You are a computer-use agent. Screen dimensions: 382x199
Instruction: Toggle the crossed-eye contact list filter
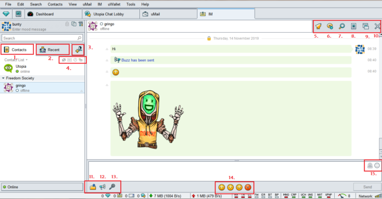click(64, 60)
